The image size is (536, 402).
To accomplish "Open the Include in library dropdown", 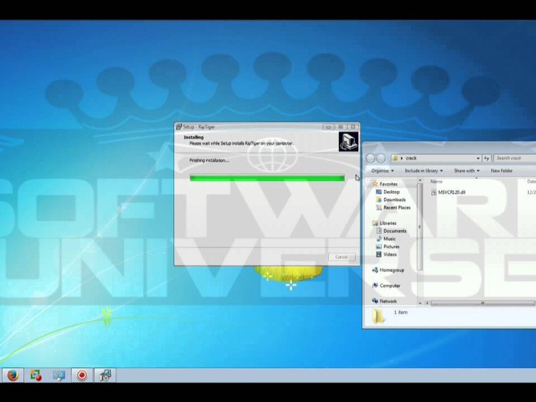I will (423, 171).
